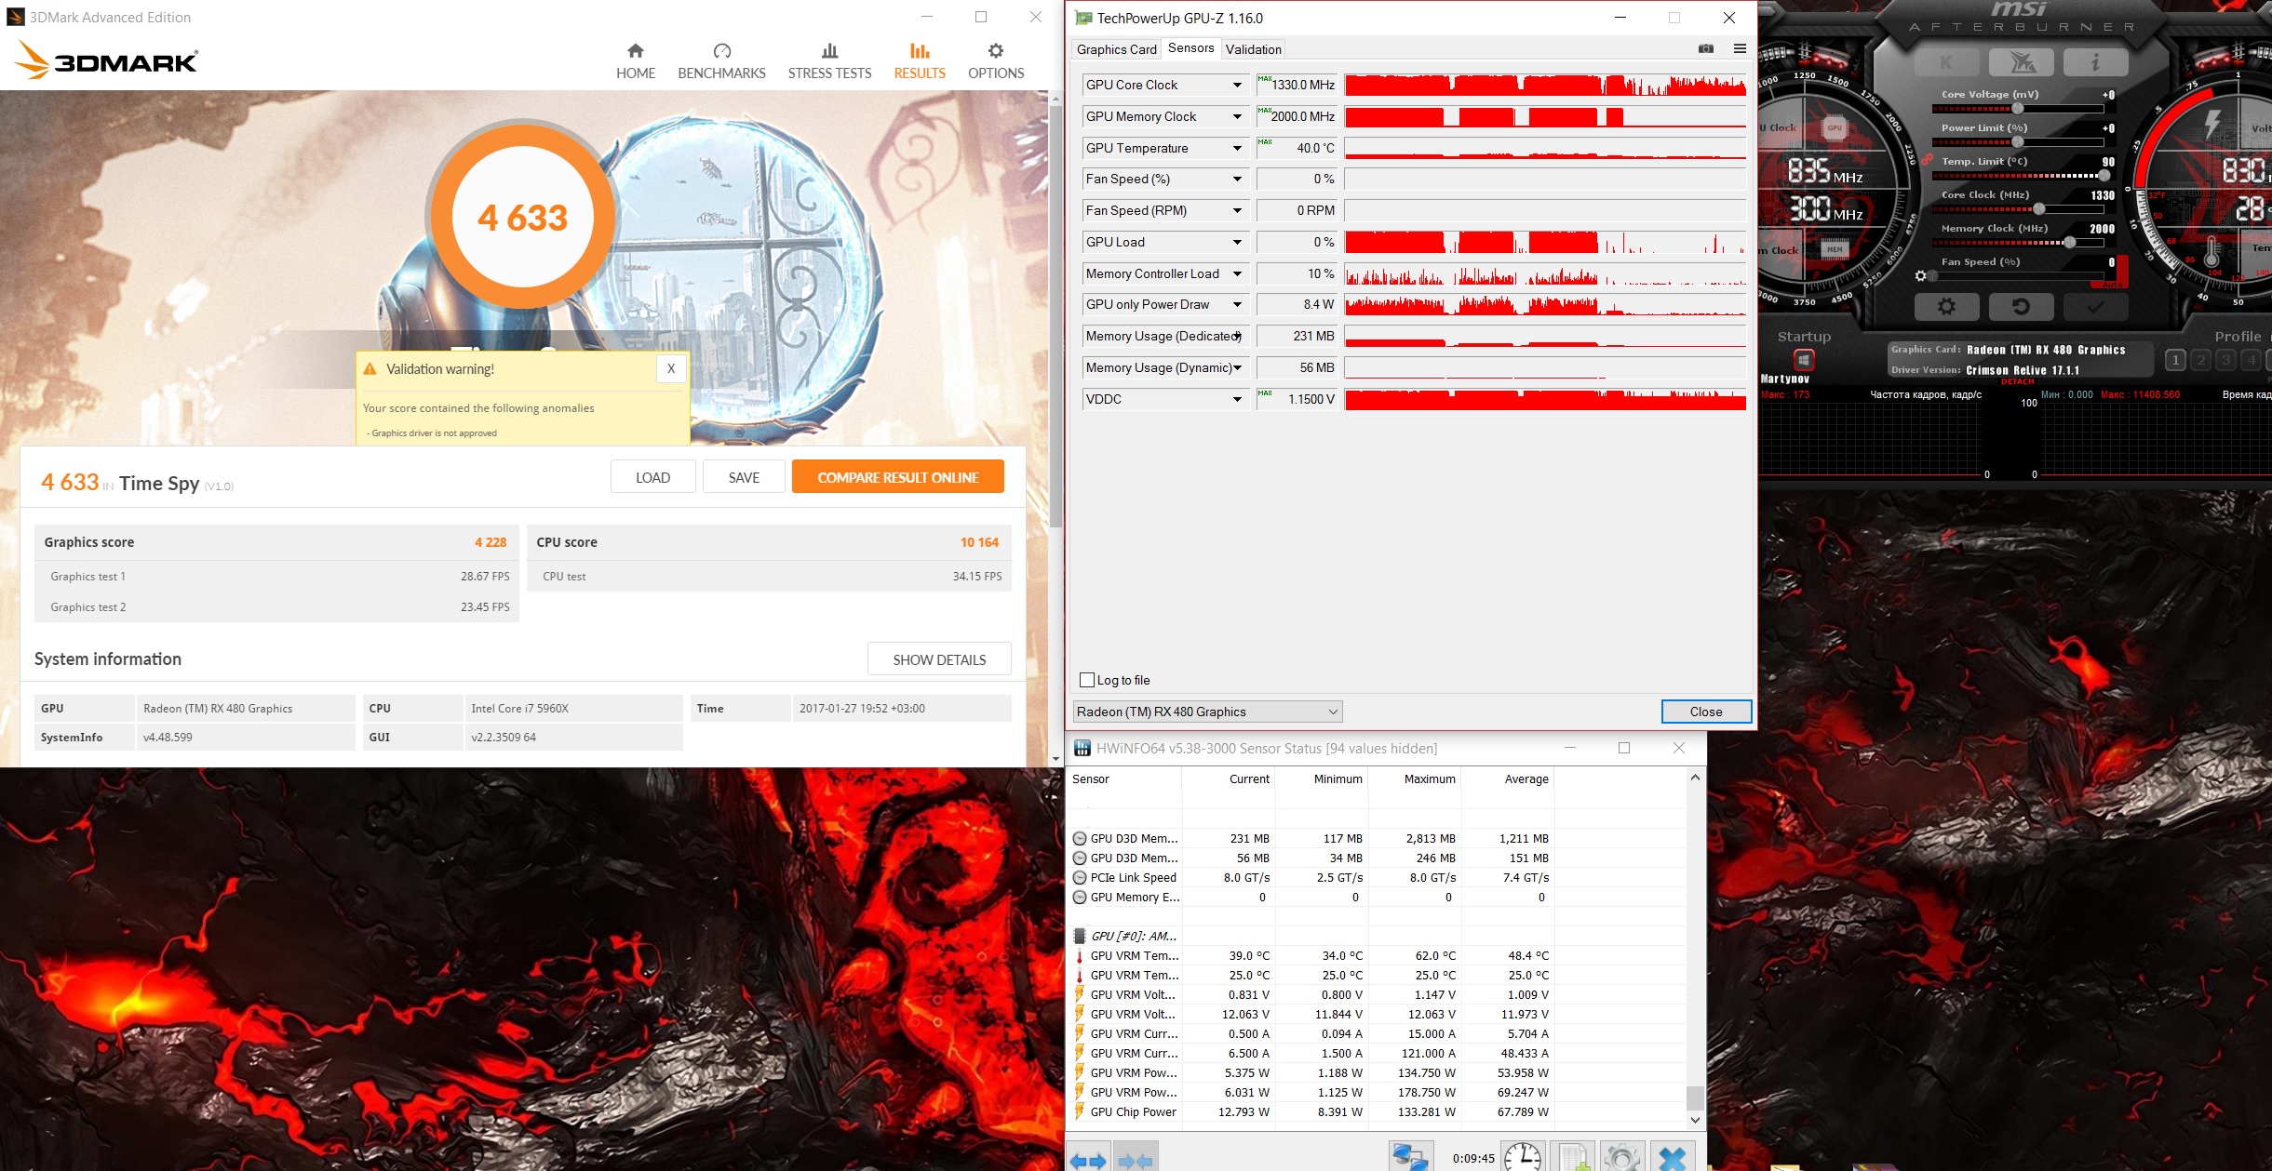Click the GPU-Z screenshot camera icon

pos(1705,48)
